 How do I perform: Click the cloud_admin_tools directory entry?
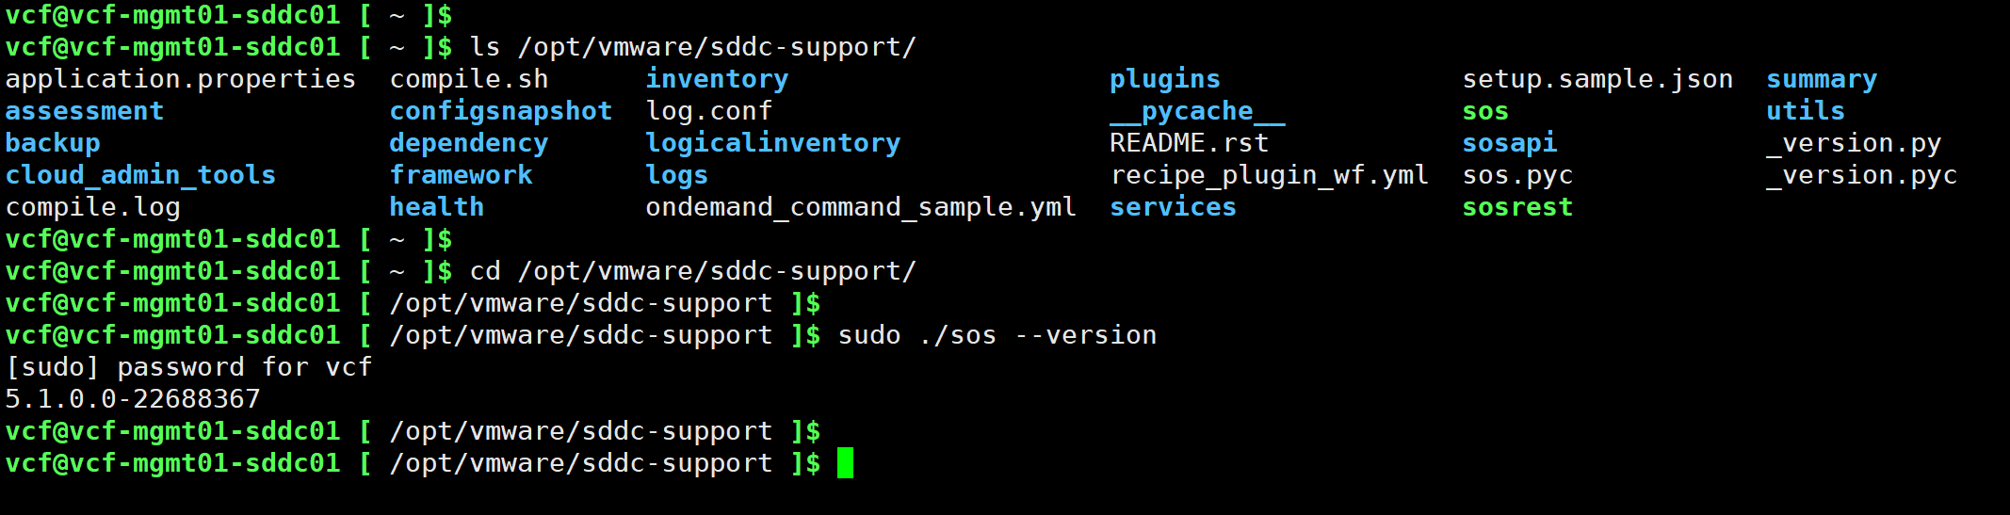tap(140, 175)
